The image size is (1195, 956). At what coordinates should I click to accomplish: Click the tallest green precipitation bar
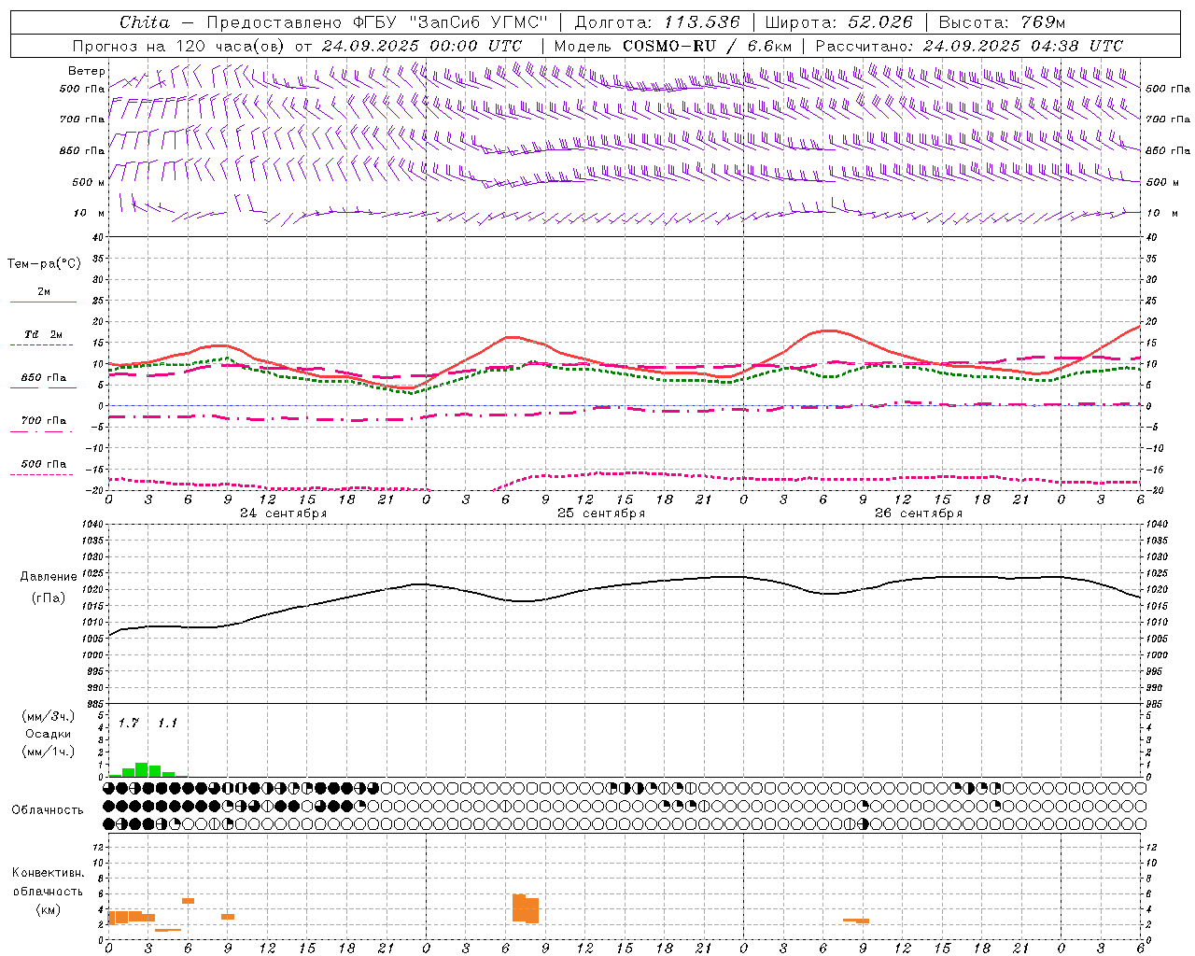coord(142,769)
